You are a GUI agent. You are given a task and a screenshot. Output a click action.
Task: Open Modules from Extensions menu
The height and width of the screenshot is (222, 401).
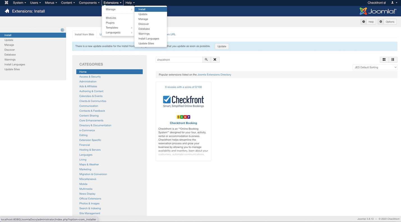pos(118,18)
